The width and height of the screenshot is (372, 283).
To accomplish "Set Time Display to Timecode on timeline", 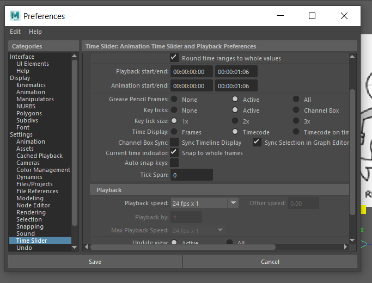I will point(296,132).
